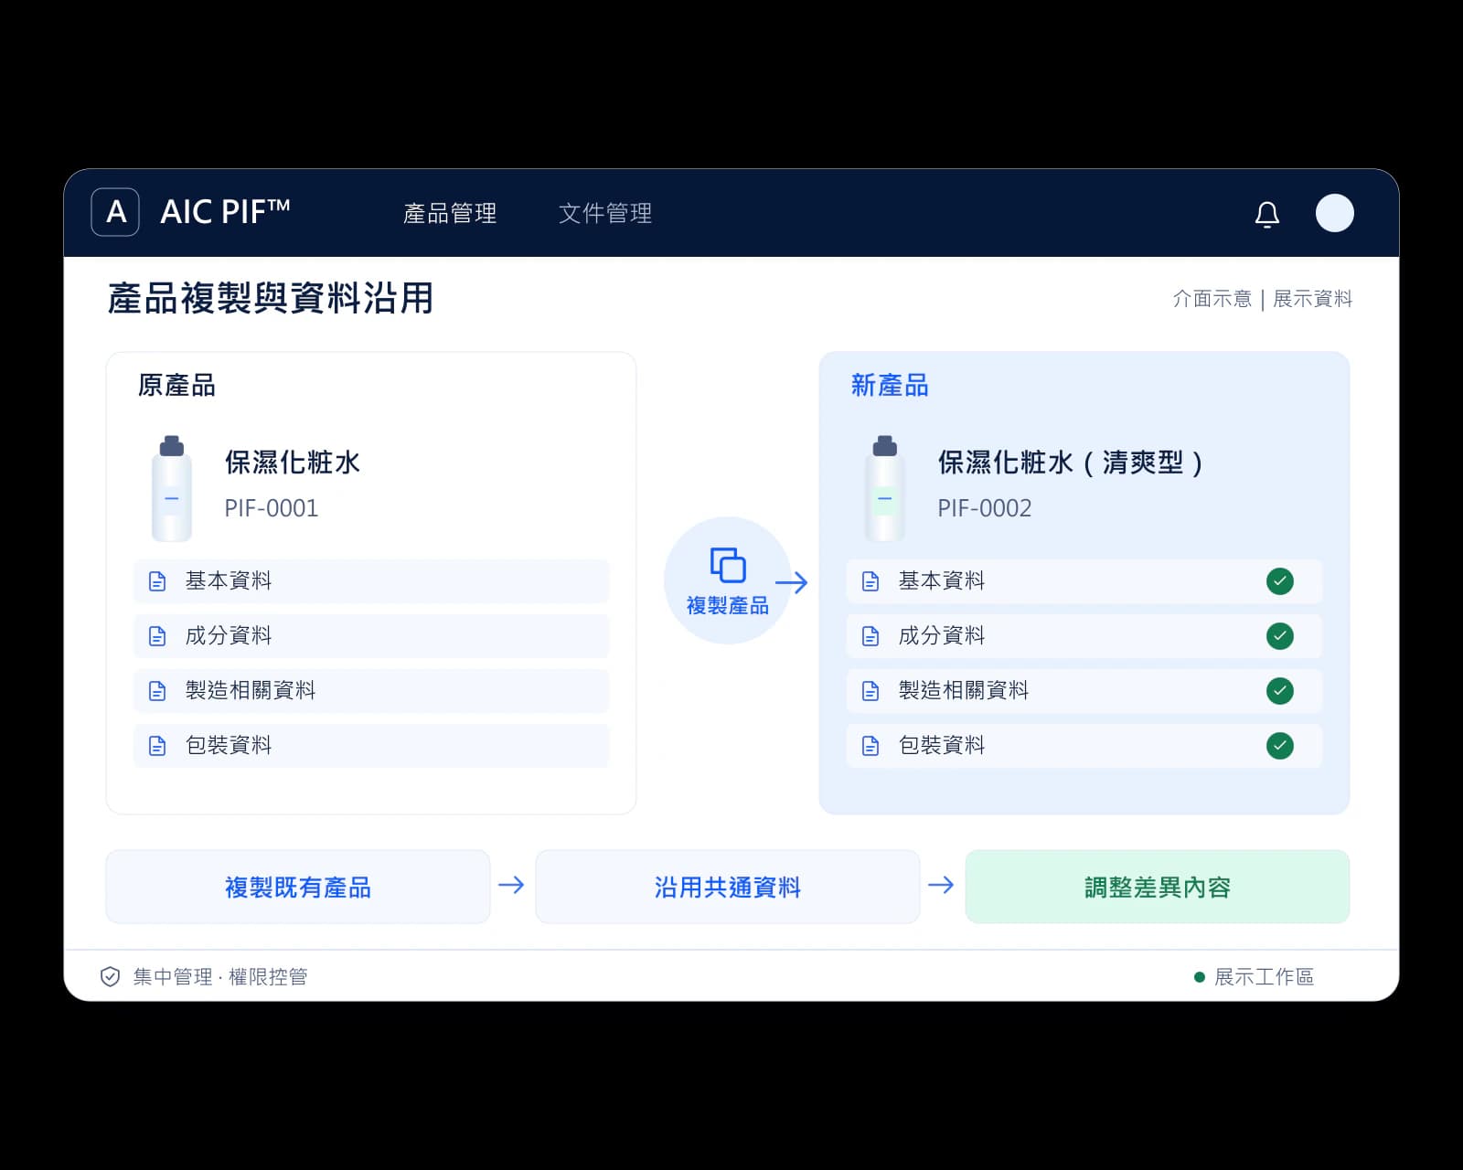Viewport: 1463px width, 1170px height.
Task: Click the 調整差異內容 step button
Action: 1158,887
